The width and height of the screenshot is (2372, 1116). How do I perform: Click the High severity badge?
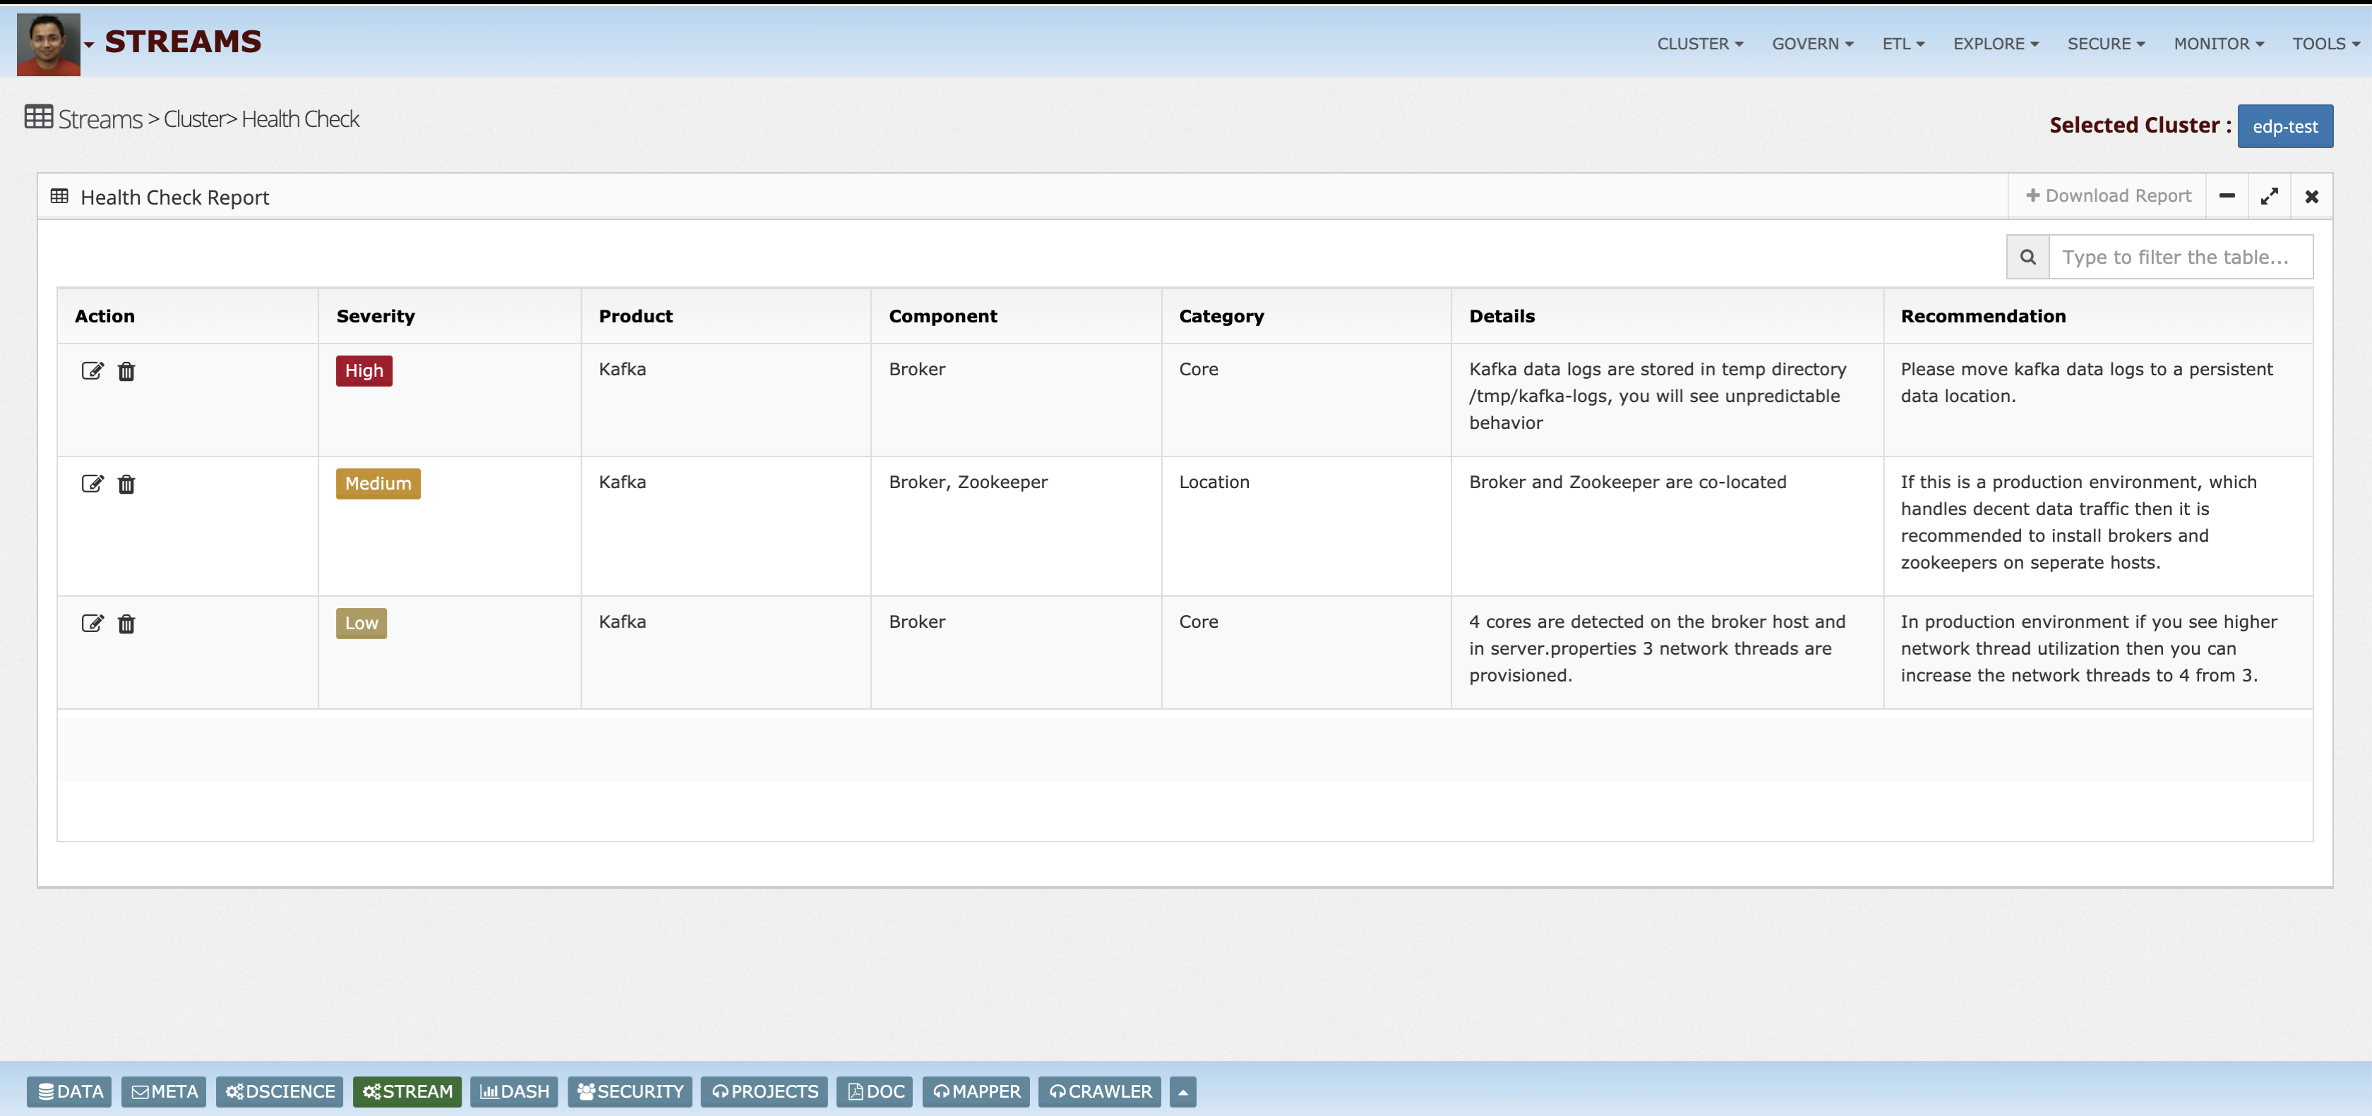click(364, 371)
